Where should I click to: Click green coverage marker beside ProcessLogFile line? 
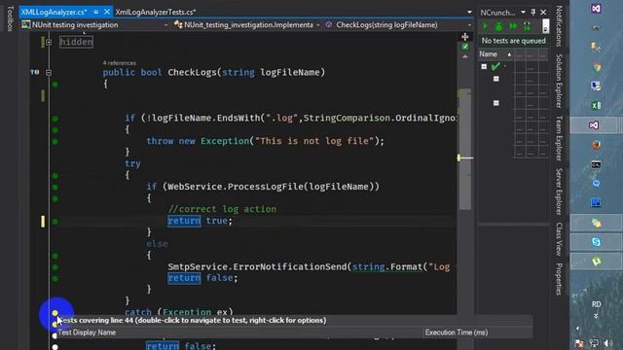(x=55, y=188)
